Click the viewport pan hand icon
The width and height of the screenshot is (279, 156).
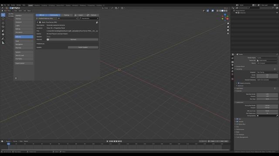tap(228, 27)
